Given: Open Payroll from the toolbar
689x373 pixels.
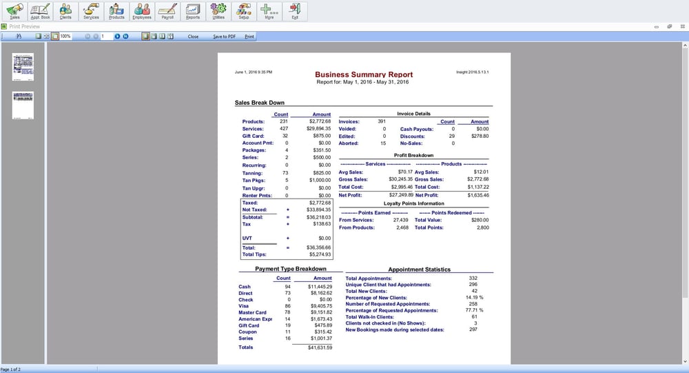Looking at the screenshot, I should click(167, 11).
